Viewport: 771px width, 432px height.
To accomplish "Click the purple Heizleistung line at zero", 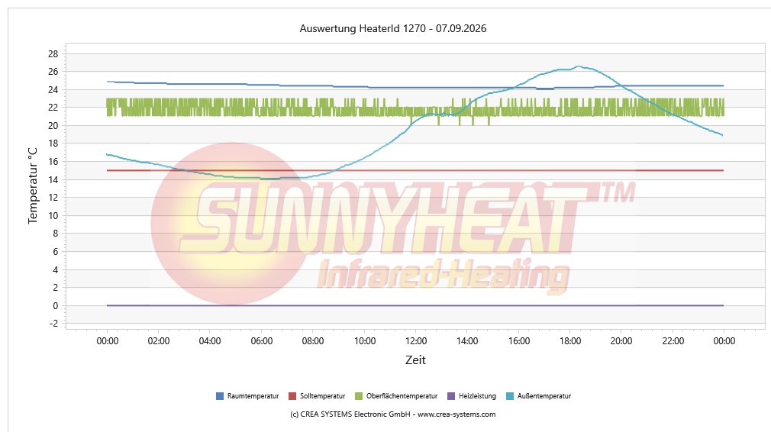I will (415, 306).
